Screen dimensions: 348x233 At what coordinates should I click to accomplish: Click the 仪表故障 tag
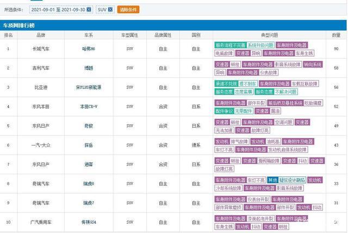[269, 72]
